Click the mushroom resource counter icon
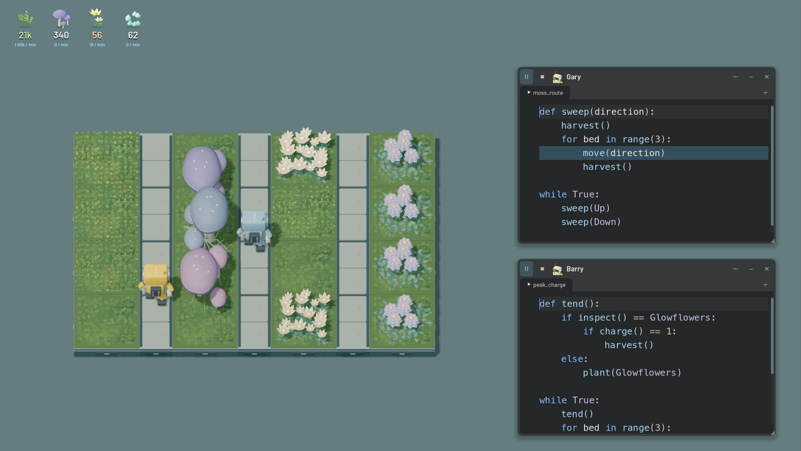The height and width of the screenshot is (451, 801). 61,19
